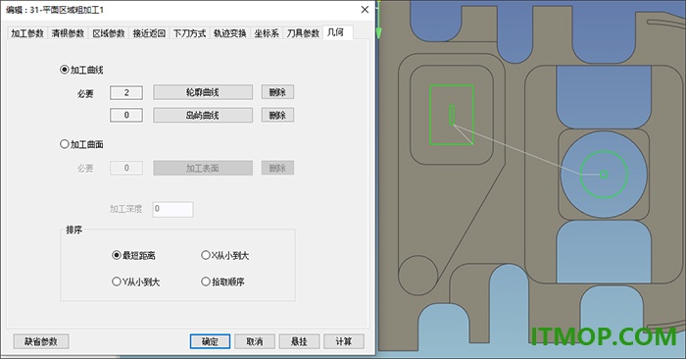
Task: Close the edit dialog window
Action: click(x=365, y=9)
